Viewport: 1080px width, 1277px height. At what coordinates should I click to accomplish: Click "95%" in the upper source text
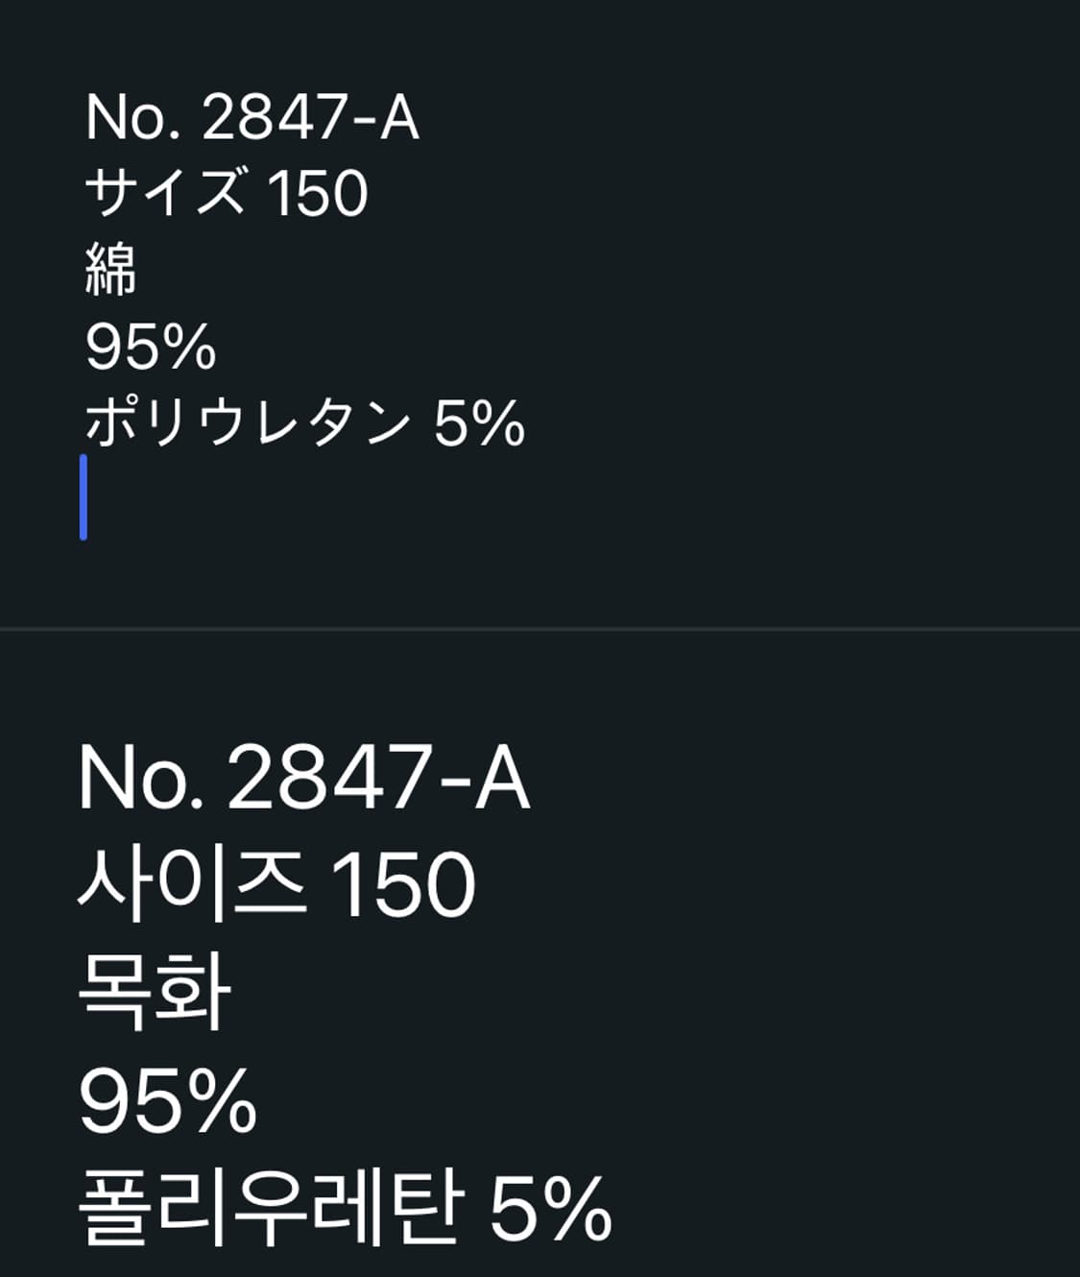click(x=151, y=347)
